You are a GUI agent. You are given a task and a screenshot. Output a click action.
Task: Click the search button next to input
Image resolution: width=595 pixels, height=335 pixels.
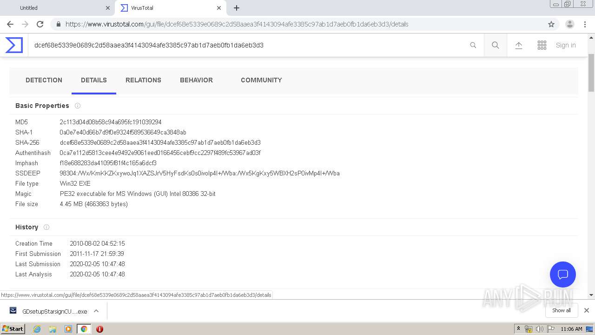point(496,45)
